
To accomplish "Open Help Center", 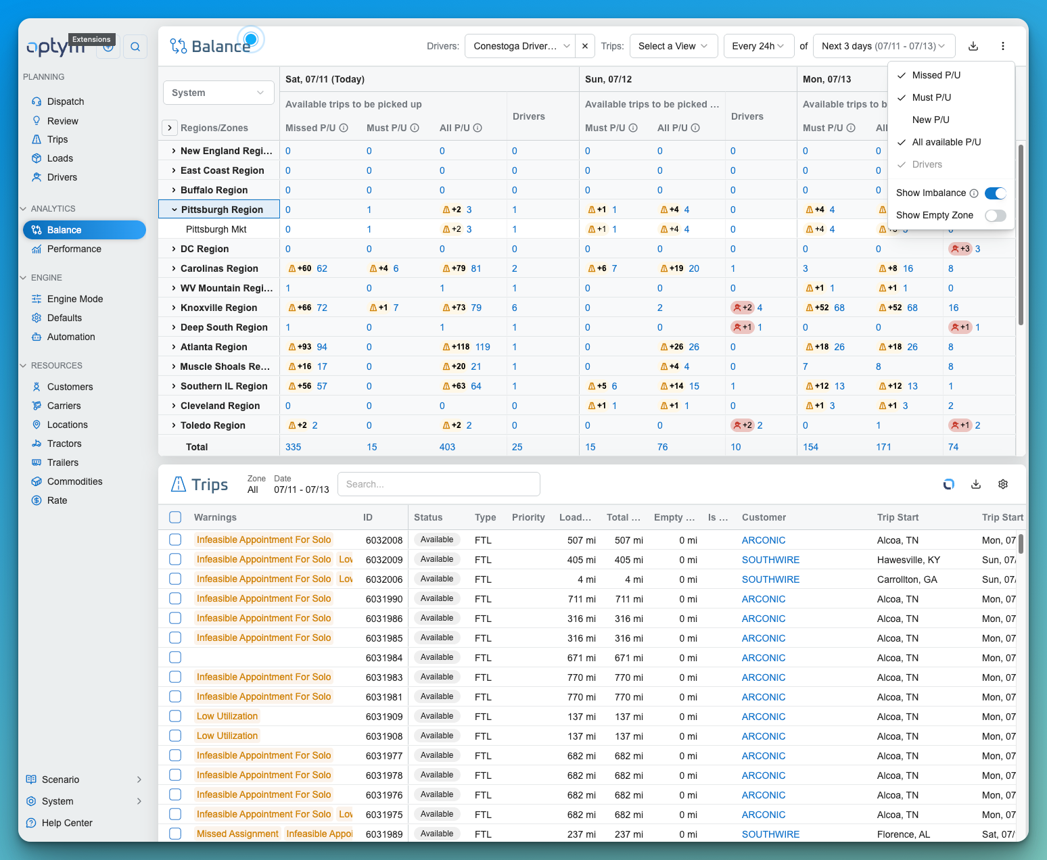I will click(67, 823).
